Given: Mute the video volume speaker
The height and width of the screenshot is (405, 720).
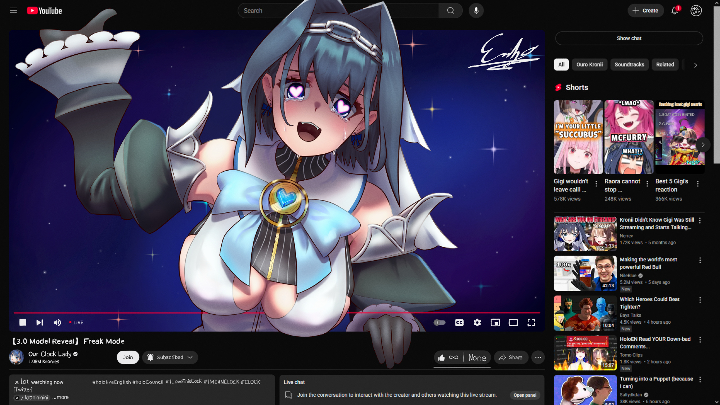Looking at the screenshot, I should tap(57, 323).
